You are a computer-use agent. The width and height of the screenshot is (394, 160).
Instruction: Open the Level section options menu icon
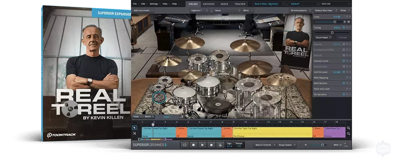[348, 17]
